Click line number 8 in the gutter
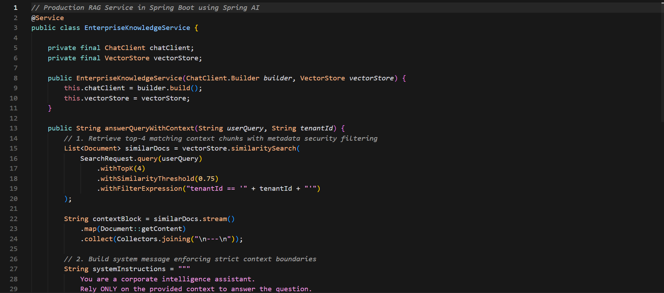 point(16,78)
